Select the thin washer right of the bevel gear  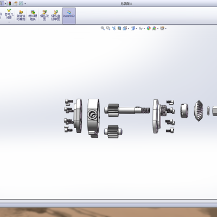(208, 111)
